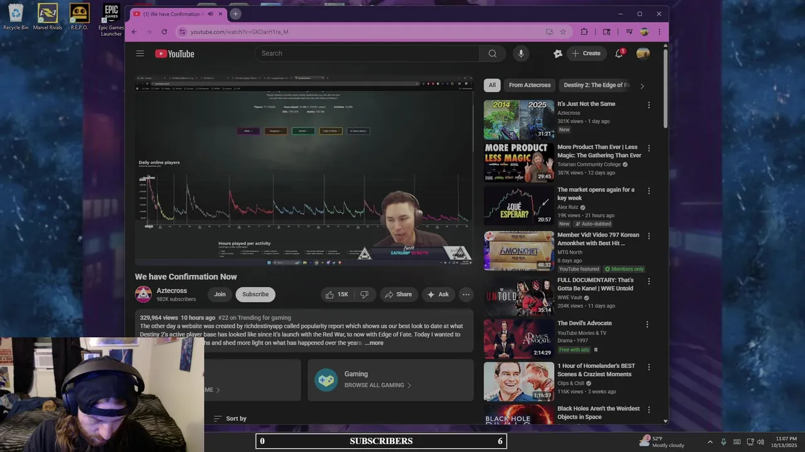This screenshot has height=452, width=805.
Task: Open the YouTube account avatar menu
Action: point(643,53)
